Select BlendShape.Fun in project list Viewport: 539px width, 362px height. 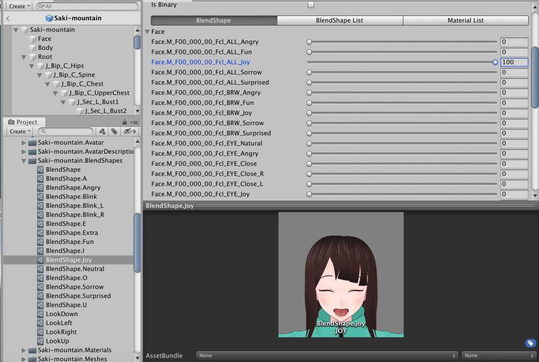[x=70, y=242]
